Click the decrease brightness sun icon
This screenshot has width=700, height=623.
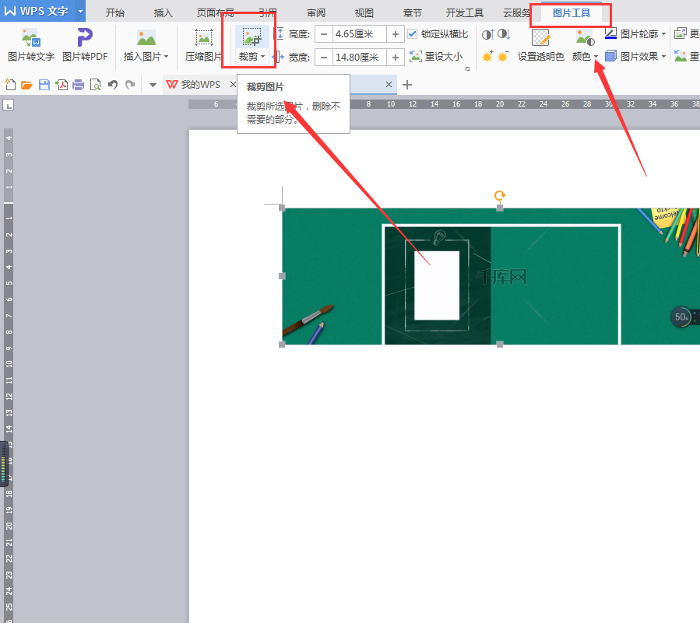(503, 56)
